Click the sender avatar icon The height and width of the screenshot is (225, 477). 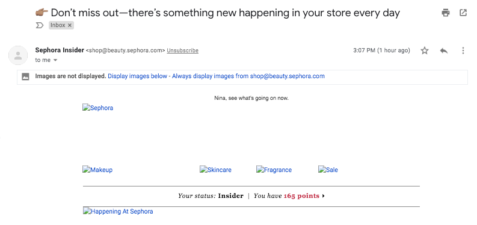coord(18,55)
